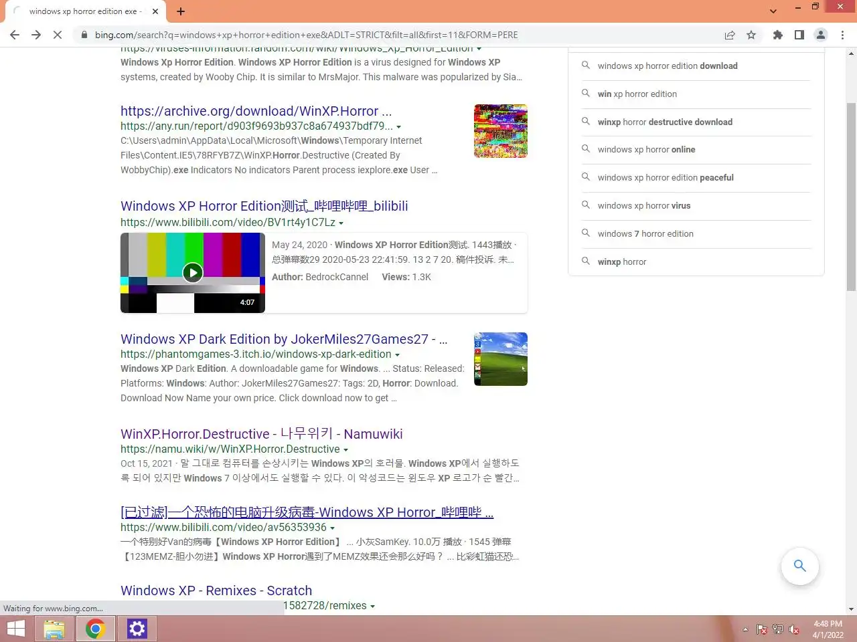Open the Extensions puzzle icon
857x642 pixels.
click(777, 35)
